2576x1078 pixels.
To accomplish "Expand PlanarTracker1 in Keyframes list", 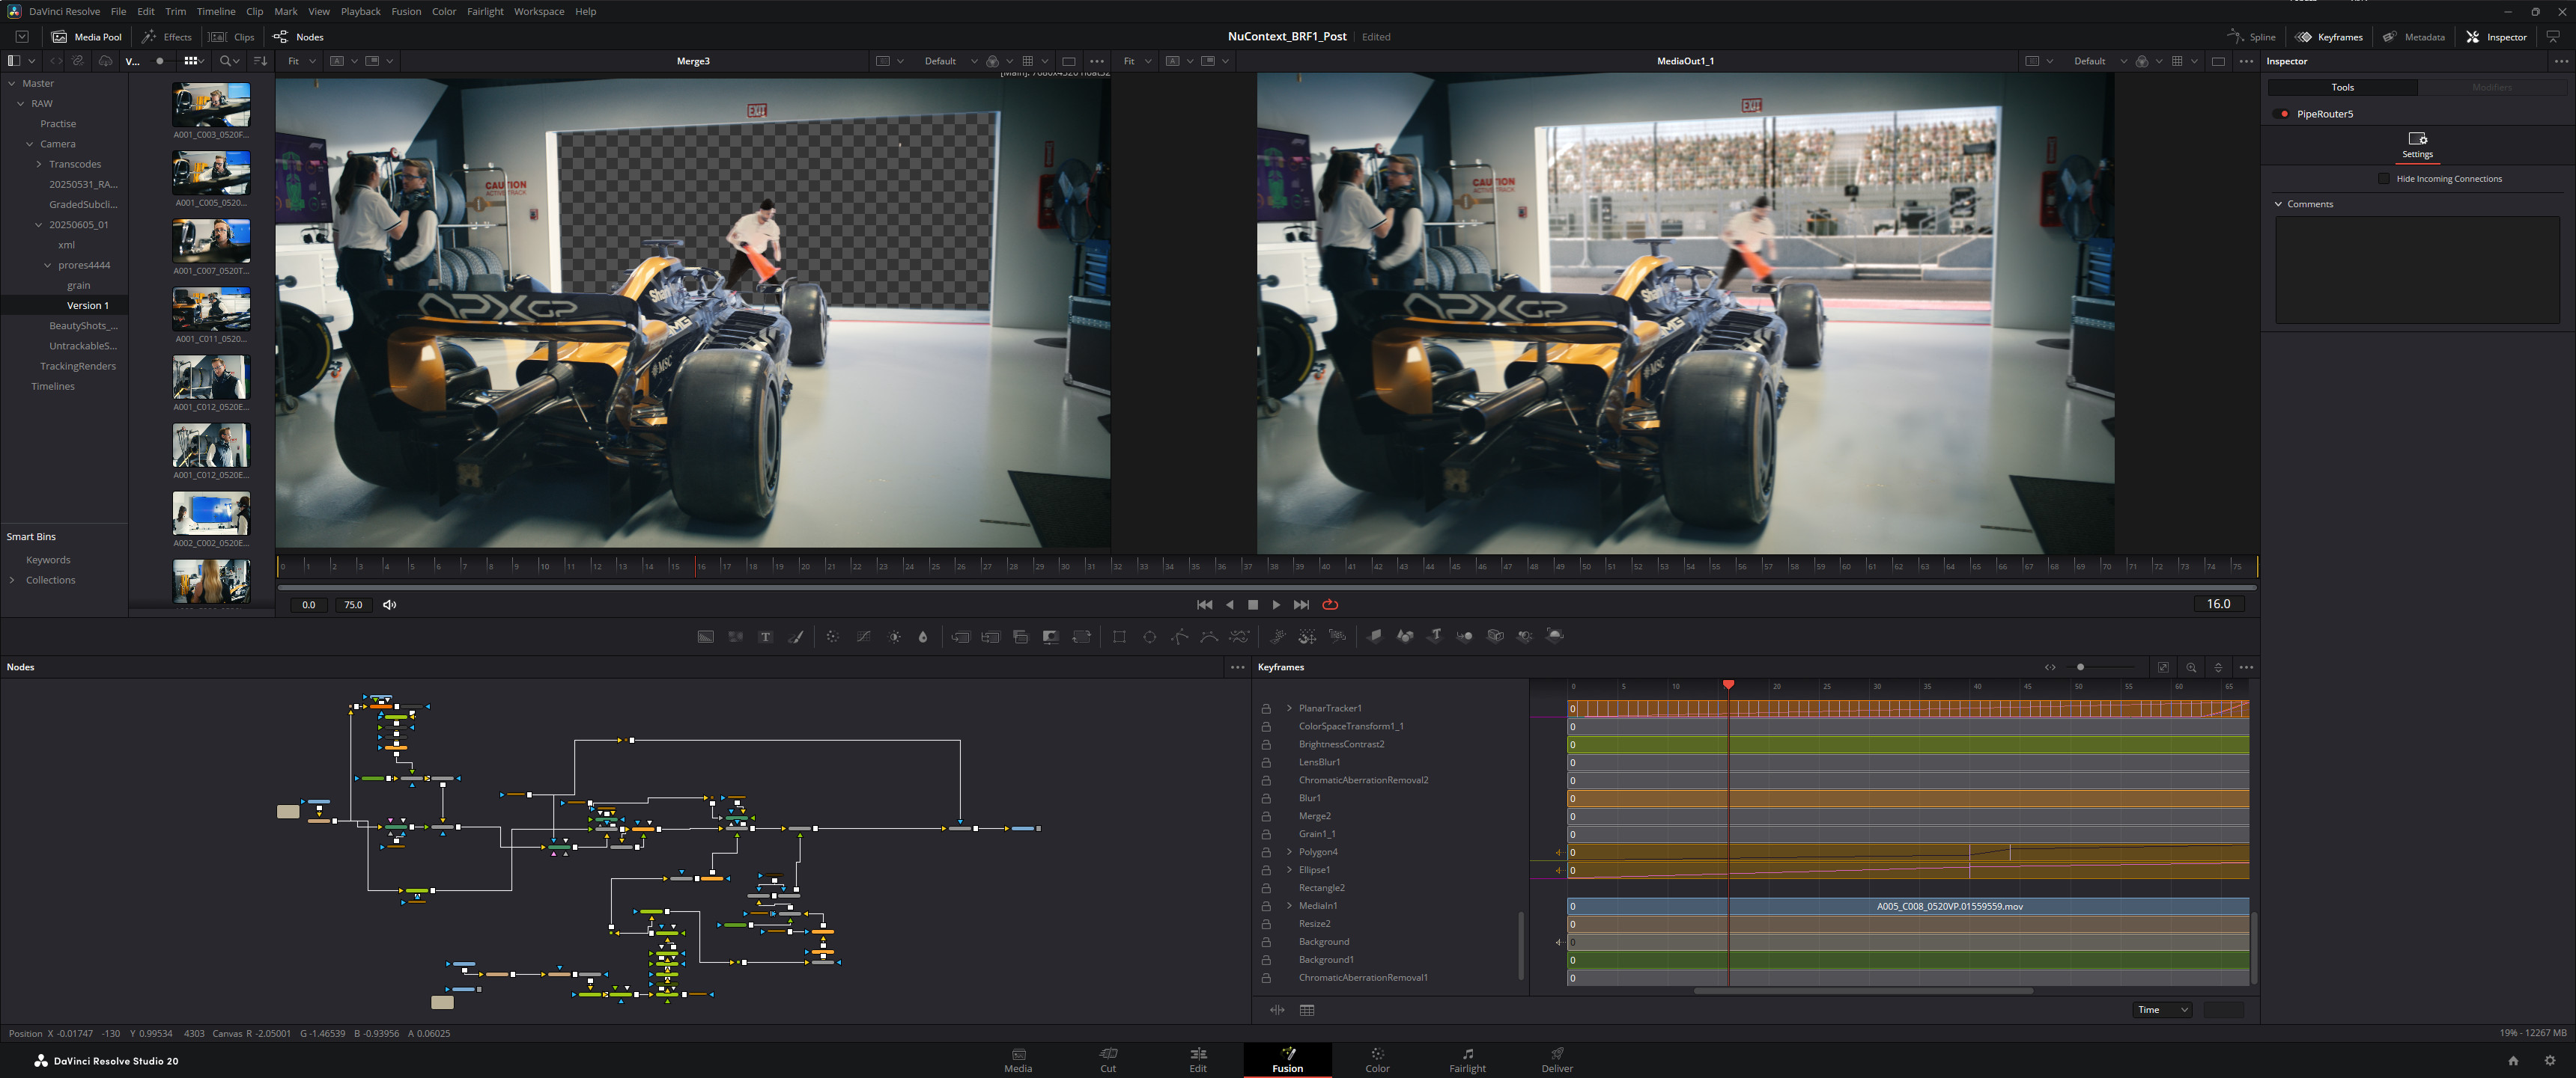I will 1289,708.
